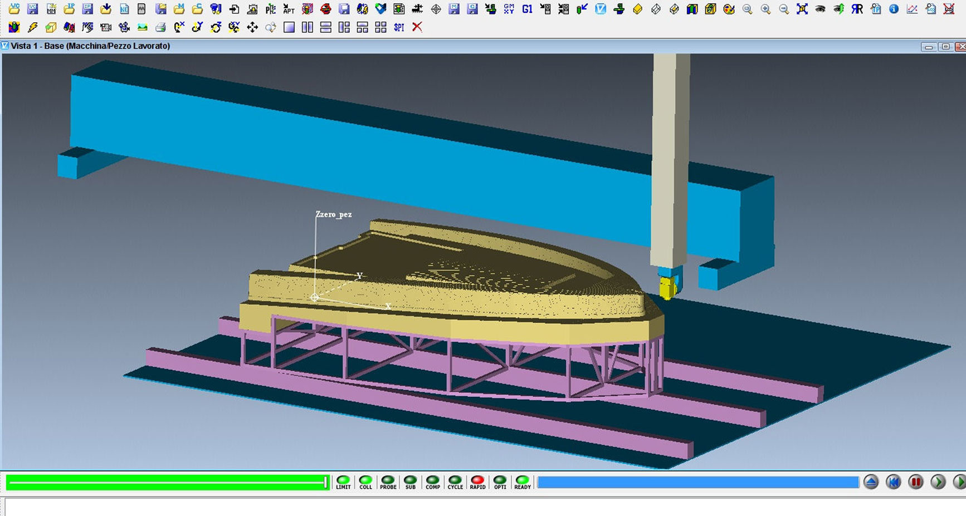Click the zoom in magnifier icon
This screenshot has width=966, height=516.
click(x=765, y=9)
